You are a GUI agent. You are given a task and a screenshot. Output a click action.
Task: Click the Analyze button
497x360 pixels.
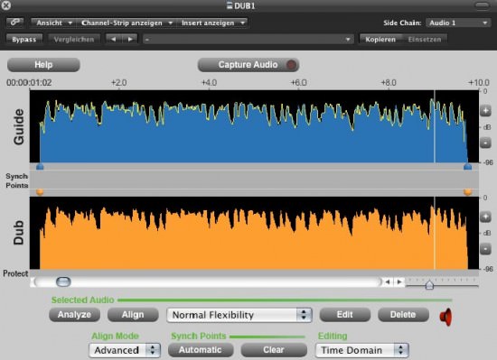click(74, 315)
